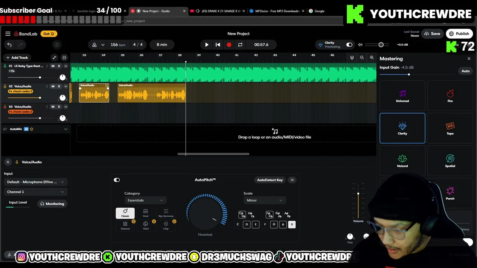Screen dimensions: 477x268
Task: Open the Channel 1 dropdown
Action: pos(35,192)
